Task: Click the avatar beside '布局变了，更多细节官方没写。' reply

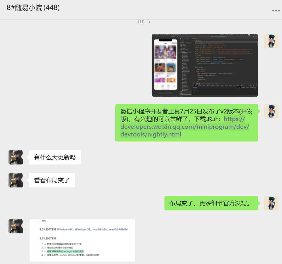Action: pos(271,203)
